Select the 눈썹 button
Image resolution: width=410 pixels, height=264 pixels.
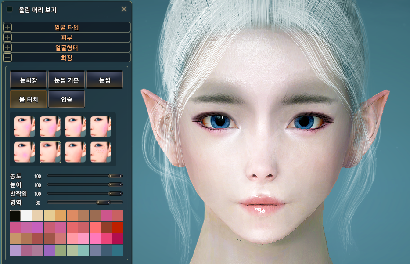click(x=104, y=80)
